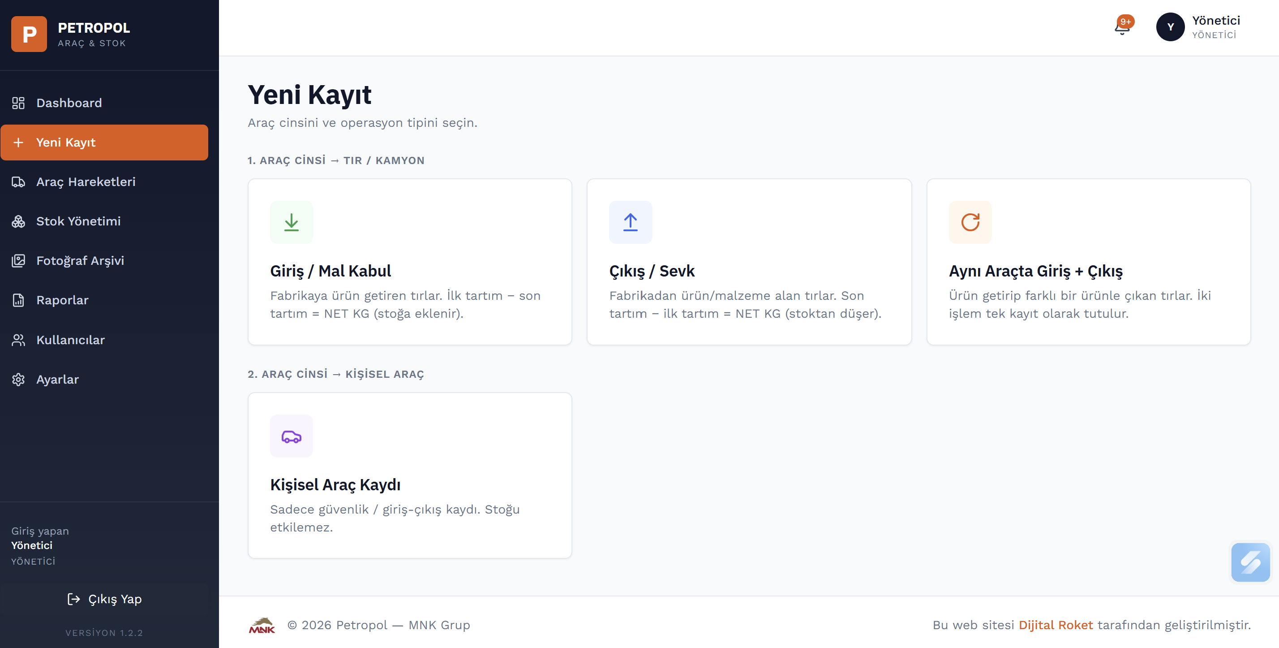This screenshot has height=648, width=1279.
Task: Click the orange refresh cycle icon
Action: 970,222
